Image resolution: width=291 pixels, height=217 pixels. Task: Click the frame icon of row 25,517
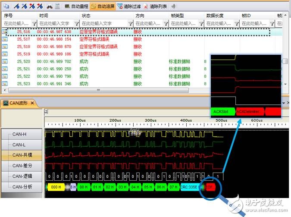tap(5, 39)
